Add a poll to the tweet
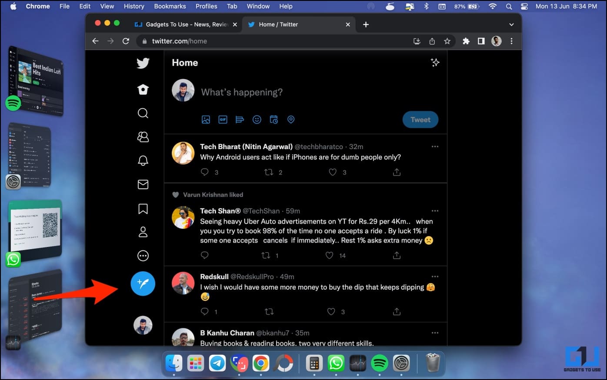This screenshot has width=607, height=380. point(240,120)
